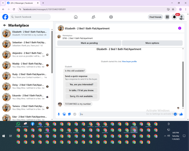The image size is (189, 151).
Task: Click the GIF picker icon
Action: [x=75, y=114]
